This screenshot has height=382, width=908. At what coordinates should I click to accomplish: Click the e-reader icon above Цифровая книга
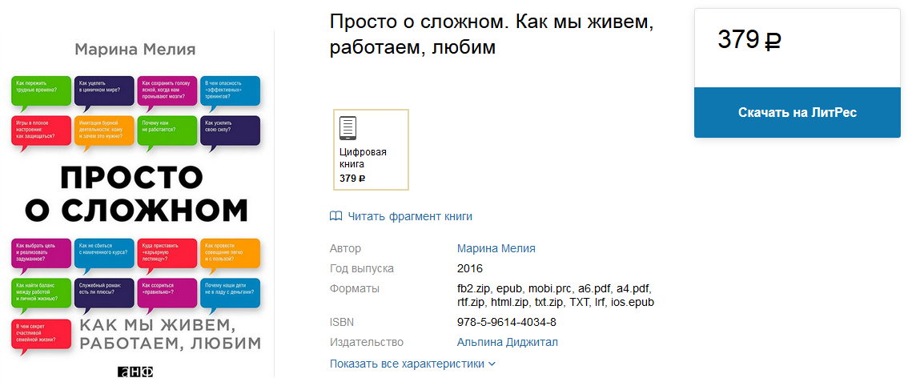click(348, 128)
